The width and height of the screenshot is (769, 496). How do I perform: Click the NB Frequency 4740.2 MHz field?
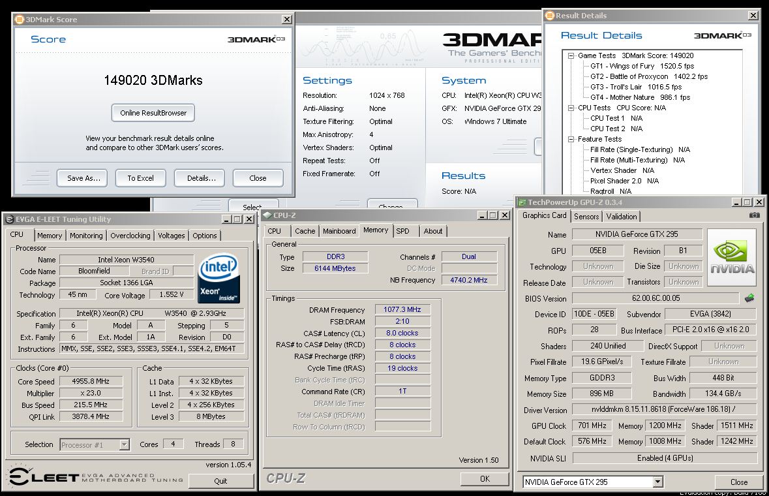pyautogui.click(x=469, y=280)
